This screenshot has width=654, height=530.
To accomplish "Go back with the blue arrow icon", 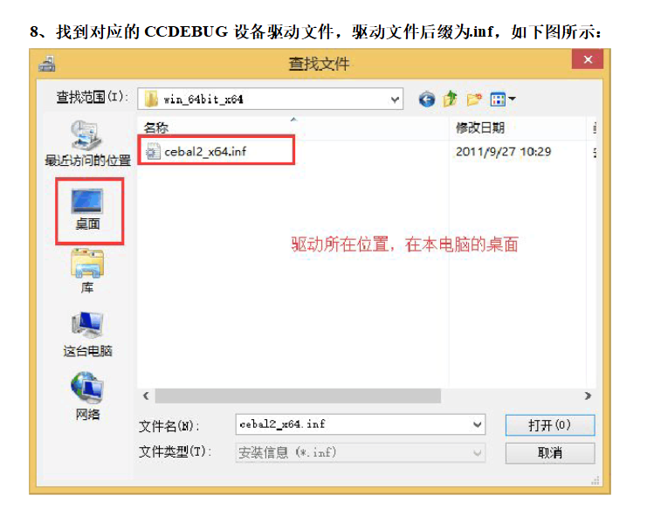I will [x=426, y=100].
